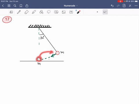This screenshot has width=139, height=104.
Task: Select the Image insert tool
Action: 64,12
